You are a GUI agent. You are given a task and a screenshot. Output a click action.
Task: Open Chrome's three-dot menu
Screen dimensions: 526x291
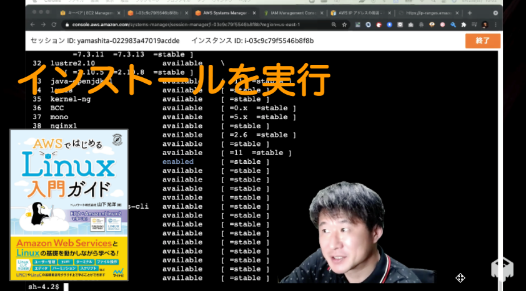click(495, 24)
